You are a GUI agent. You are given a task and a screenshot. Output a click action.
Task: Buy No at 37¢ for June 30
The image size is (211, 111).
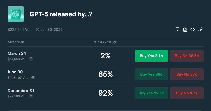coord(187,74)
